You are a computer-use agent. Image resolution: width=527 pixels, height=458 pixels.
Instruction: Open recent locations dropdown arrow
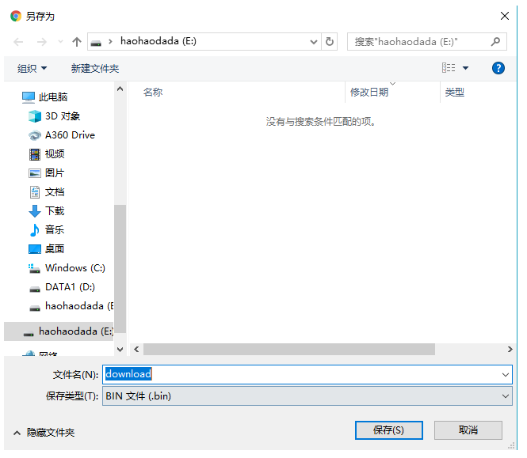point(60,42)
